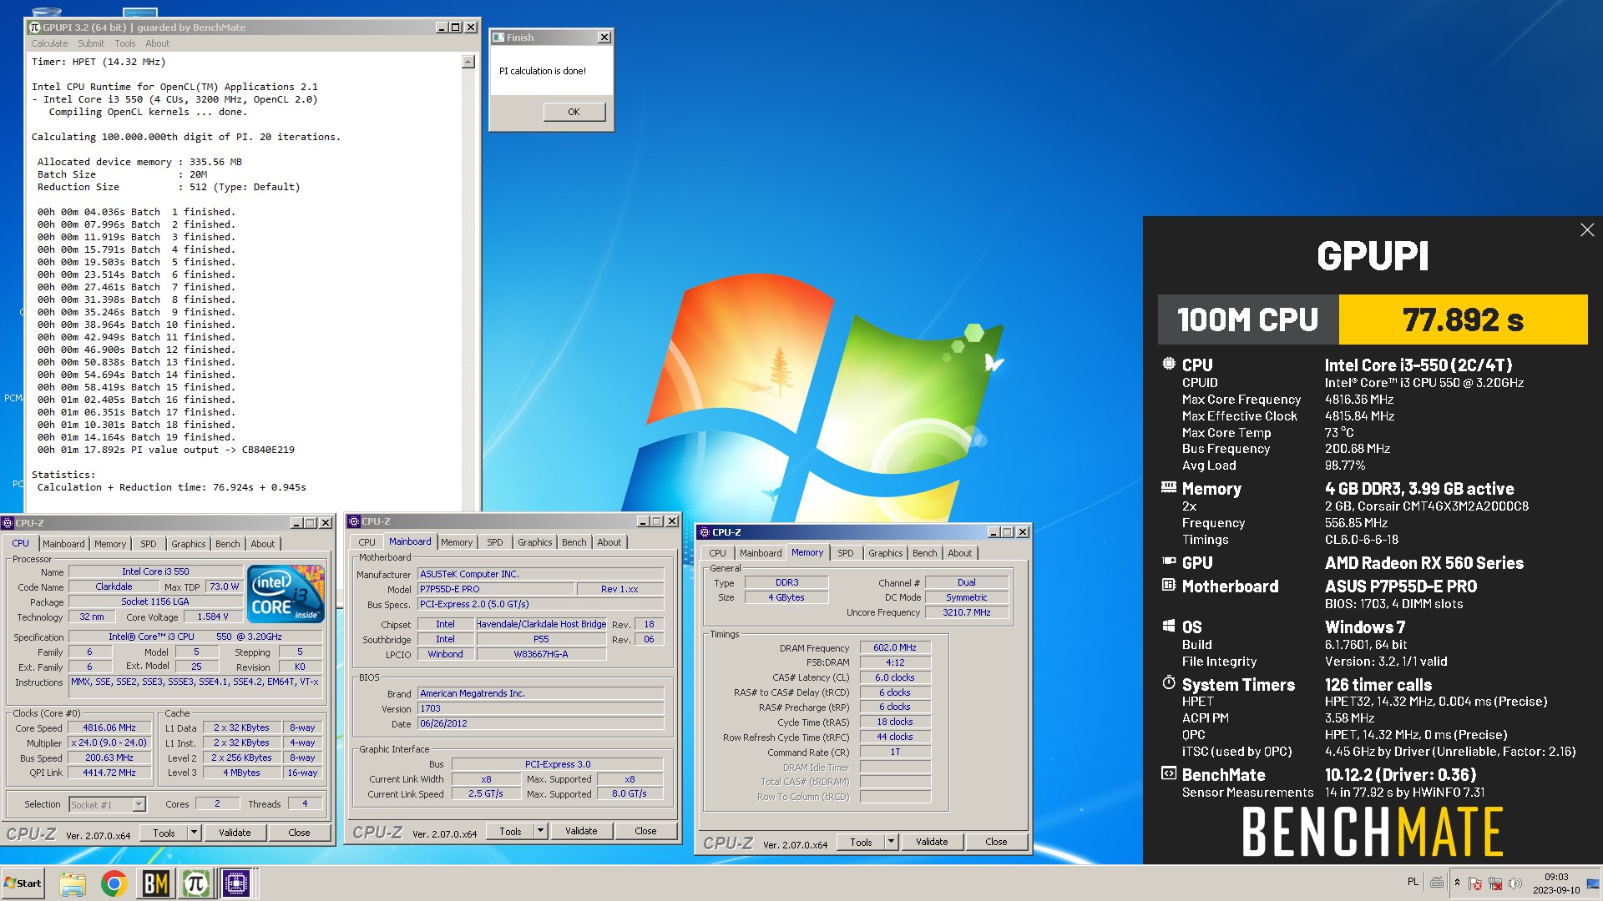This screenshot has height=901, width=1603.
Task: Close the Finish dialog with X
Action: pos(604,38)
